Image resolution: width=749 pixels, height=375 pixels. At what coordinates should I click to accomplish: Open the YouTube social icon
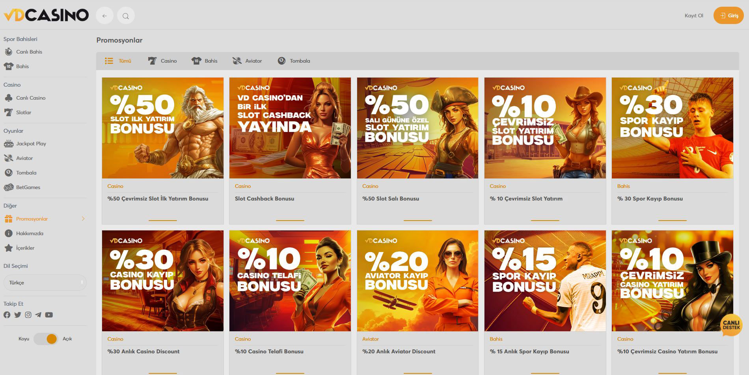point(49,315)
